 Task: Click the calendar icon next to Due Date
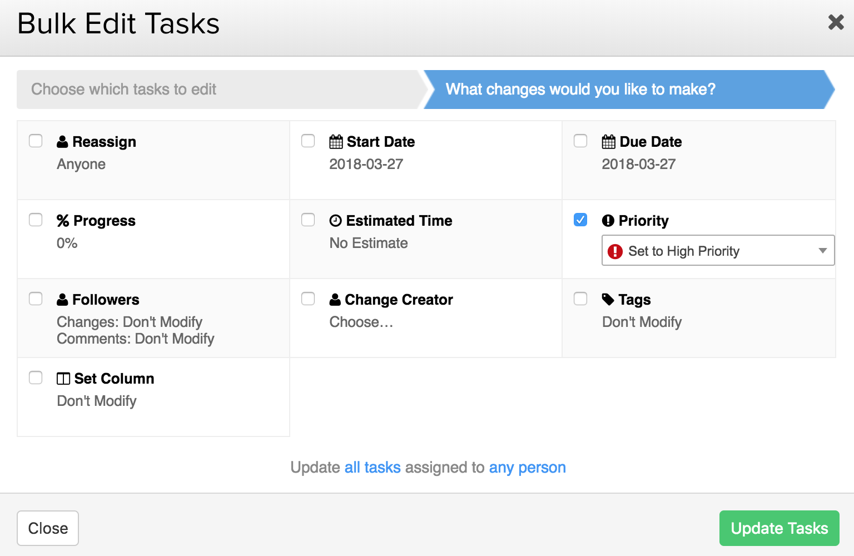(609, 142)
